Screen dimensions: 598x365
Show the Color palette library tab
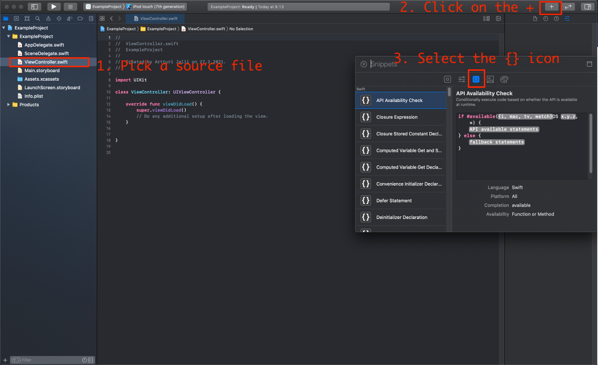(x=504, y=79)
